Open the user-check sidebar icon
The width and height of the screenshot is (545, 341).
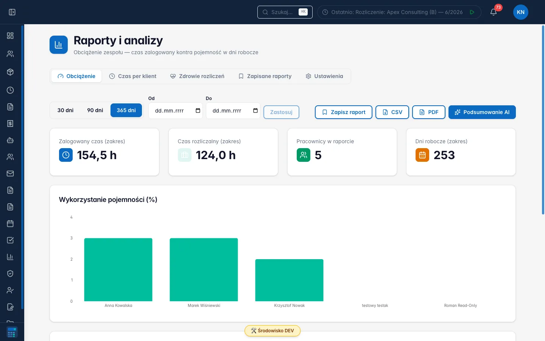coord(10,290)
